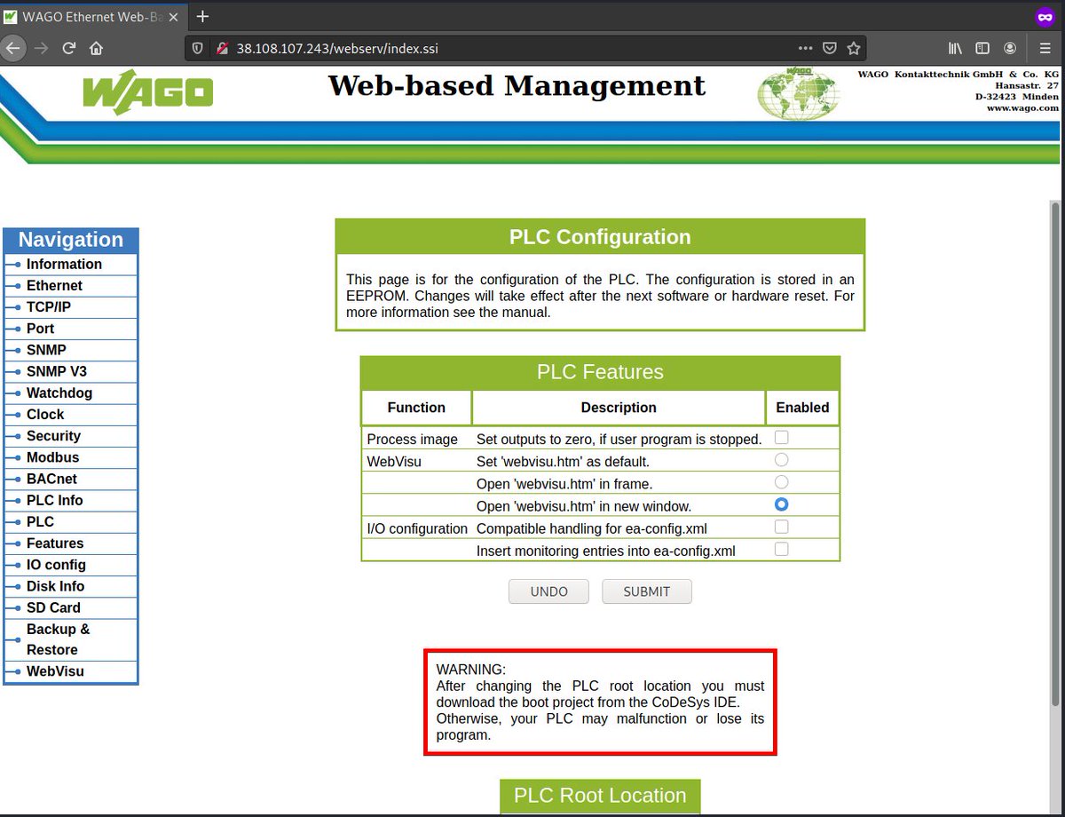
Task: Open the page actions three-dot menu
Action: 805,49
